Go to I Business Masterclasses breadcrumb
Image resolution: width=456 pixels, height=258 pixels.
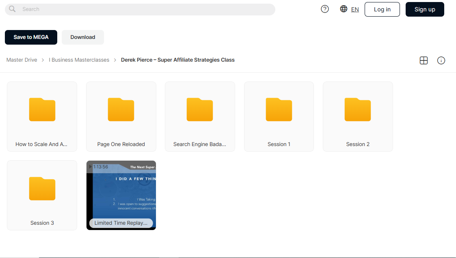(79, 60)
